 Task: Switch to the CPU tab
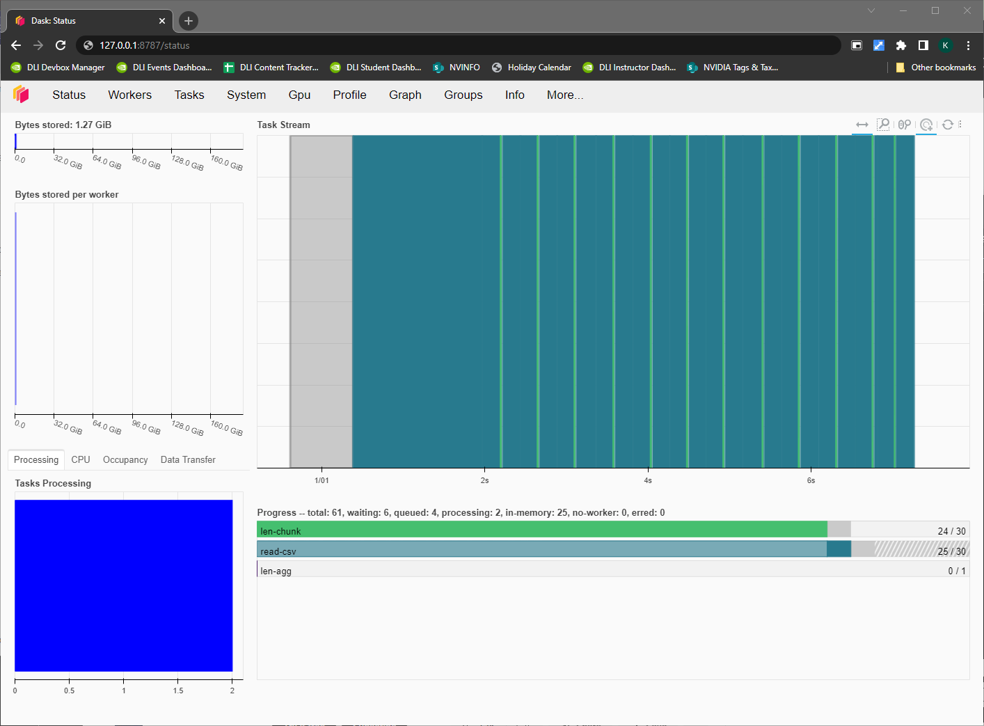coord(81,459)
